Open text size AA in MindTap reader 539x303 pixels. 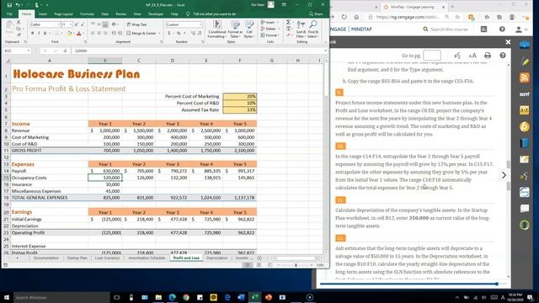[472, 56]
